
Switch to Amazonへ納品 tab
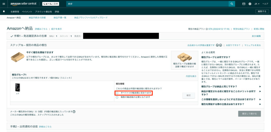(14, 18)
